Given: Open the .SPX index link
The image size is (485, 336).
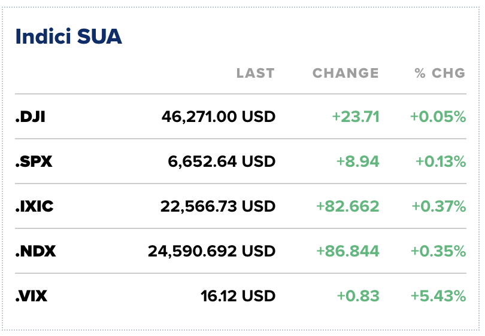Looking at the screenshot, I should pos(34,161).
